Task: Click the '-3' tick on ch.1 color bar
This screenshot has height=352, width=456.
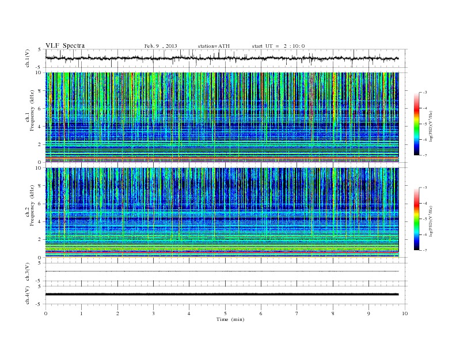Action: tap(424, 93)
